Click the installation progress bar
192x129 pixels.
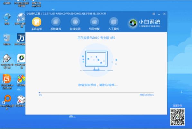tap(96, 93)
